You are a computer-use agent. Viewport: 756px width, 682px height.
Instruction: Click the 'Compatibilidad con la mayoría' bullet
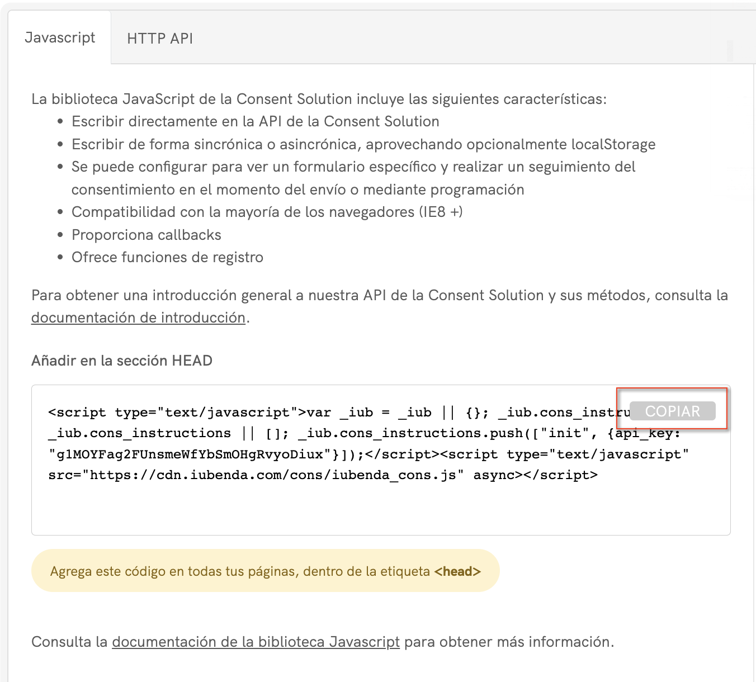click(x=267, y=212)
